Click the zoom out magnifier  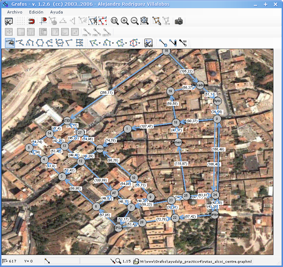pyautogui.click(x=134, y=21)
